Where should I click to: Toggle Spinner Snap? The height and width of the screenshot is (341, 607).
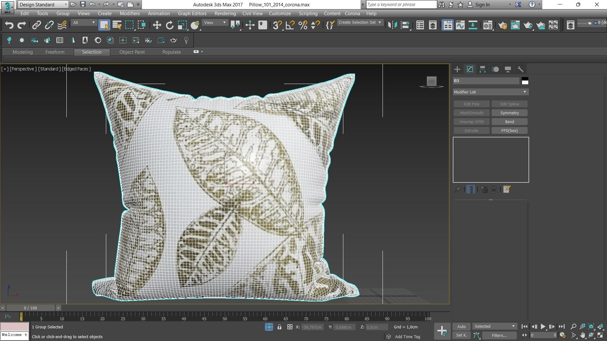tap(315, 25)
